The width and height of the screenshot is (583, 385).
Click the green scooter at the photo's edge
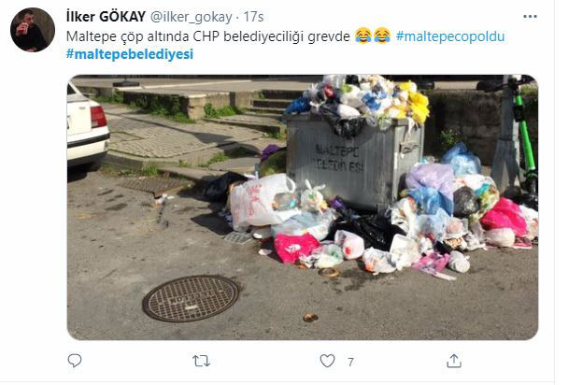pyautogui.click(x=523, y=137)
